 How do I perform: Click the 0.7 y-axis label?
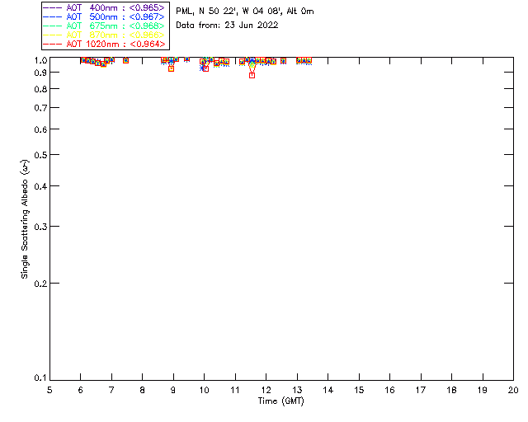[40, 108]
